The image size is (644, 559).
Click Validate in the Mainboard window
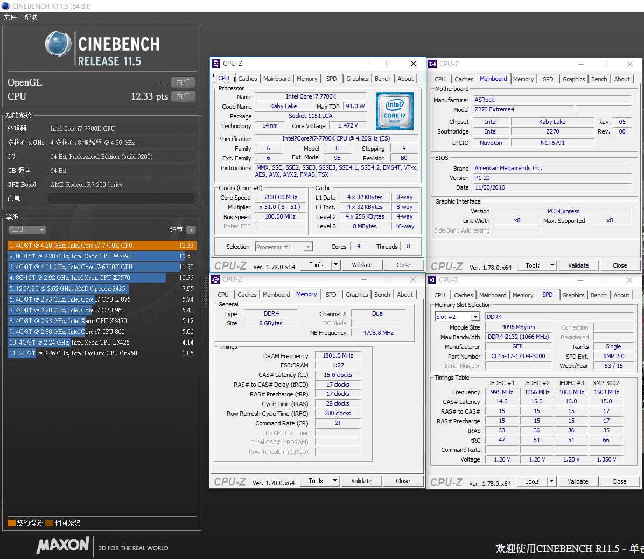click(x=578, y=265)
